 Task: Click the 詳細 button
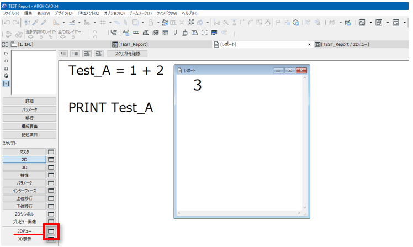(29, 101)
